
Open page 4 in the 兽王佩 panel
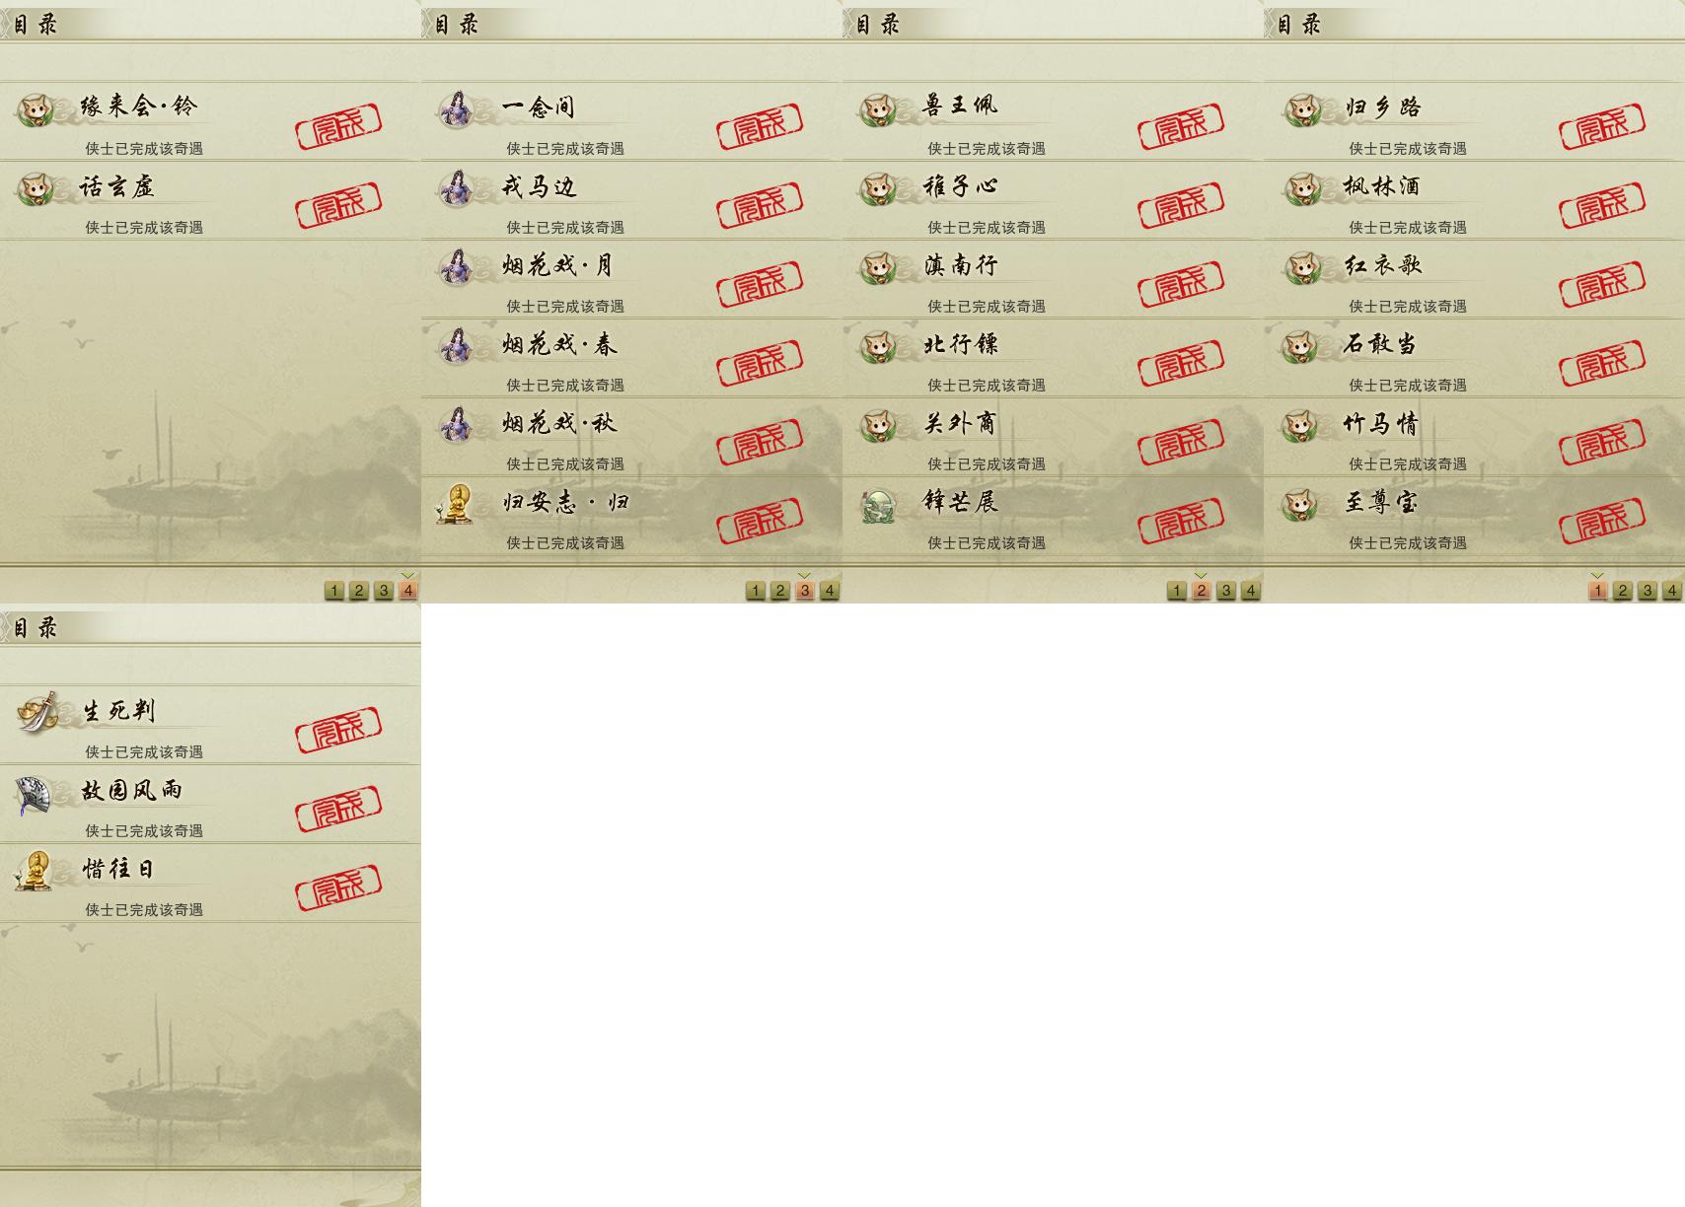(1250, 591)
